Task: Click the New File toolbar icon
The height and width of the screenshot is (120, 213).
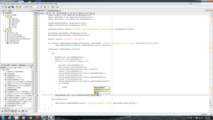Action: [x=2, y=7]
